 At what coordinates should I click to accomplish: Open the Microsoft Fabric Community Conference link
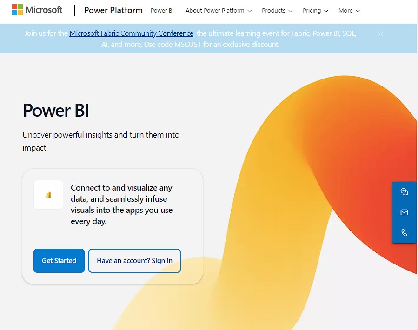[x=132, y=33]
